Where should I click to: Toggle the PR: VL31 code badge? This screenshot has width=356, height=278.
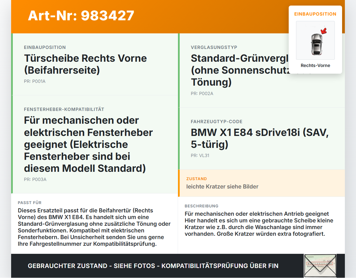(x=200, y=155)
